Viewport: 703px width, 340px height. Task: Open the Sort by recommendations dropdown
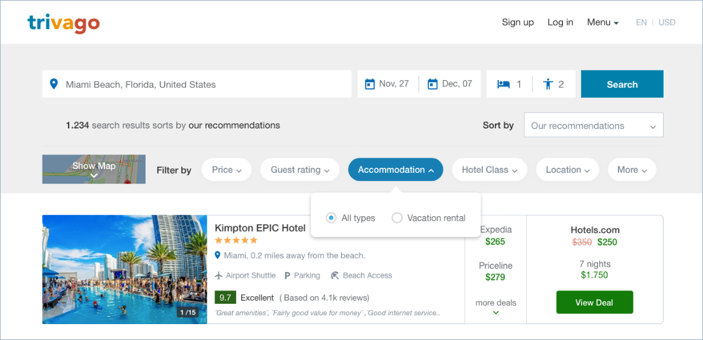coord(593,125)
